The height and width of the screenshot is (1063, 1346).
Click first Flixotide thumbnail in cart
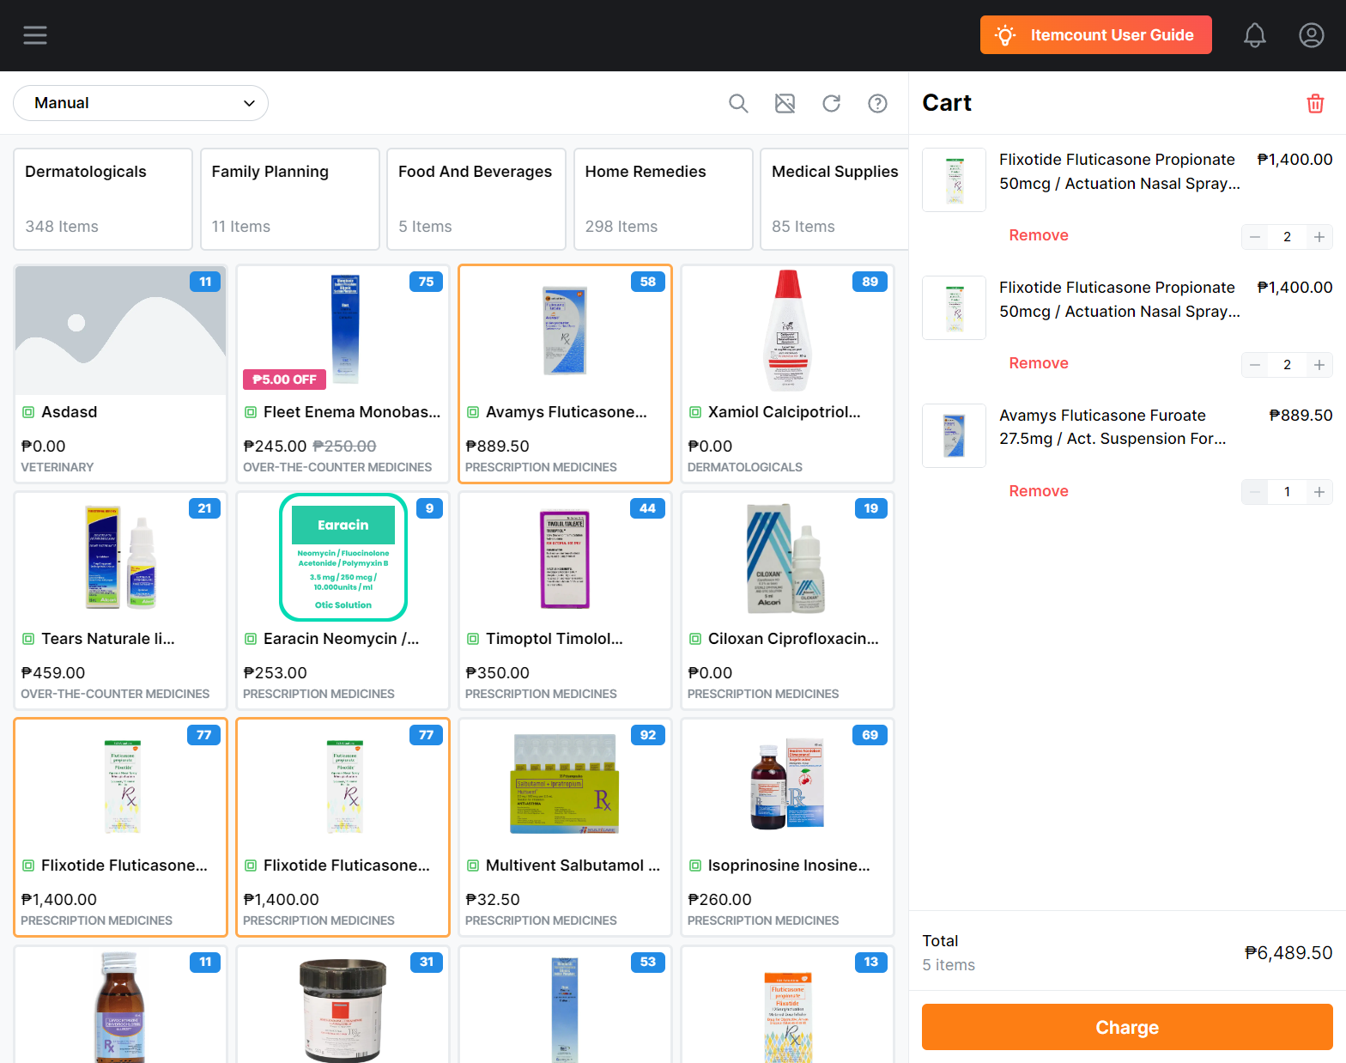tap(954, 179)
